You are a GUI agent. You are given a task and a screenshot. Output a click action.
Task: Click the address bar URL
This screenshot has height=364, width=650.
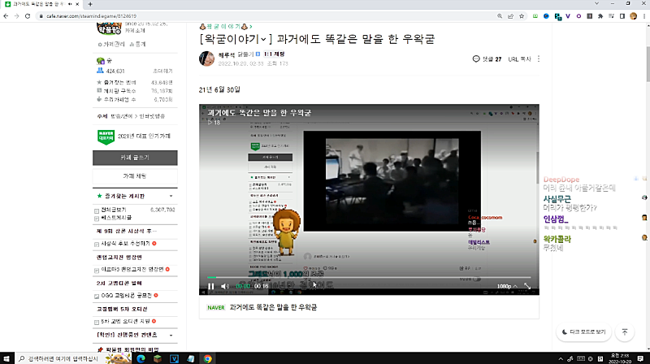point(91,16)
